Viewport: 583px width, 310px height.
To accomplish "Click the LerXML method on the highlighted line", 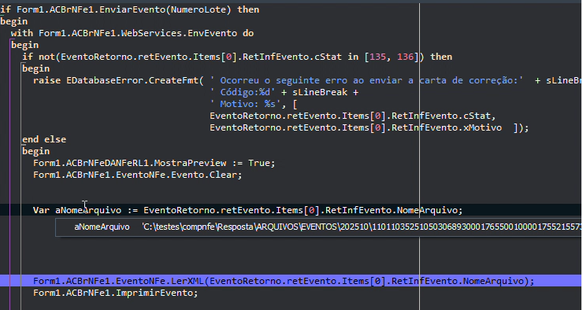I will 187,281.
